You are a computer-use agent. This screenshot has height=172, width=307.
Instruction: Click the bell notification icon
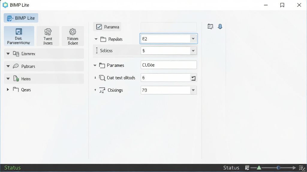(x=220, y=27)
